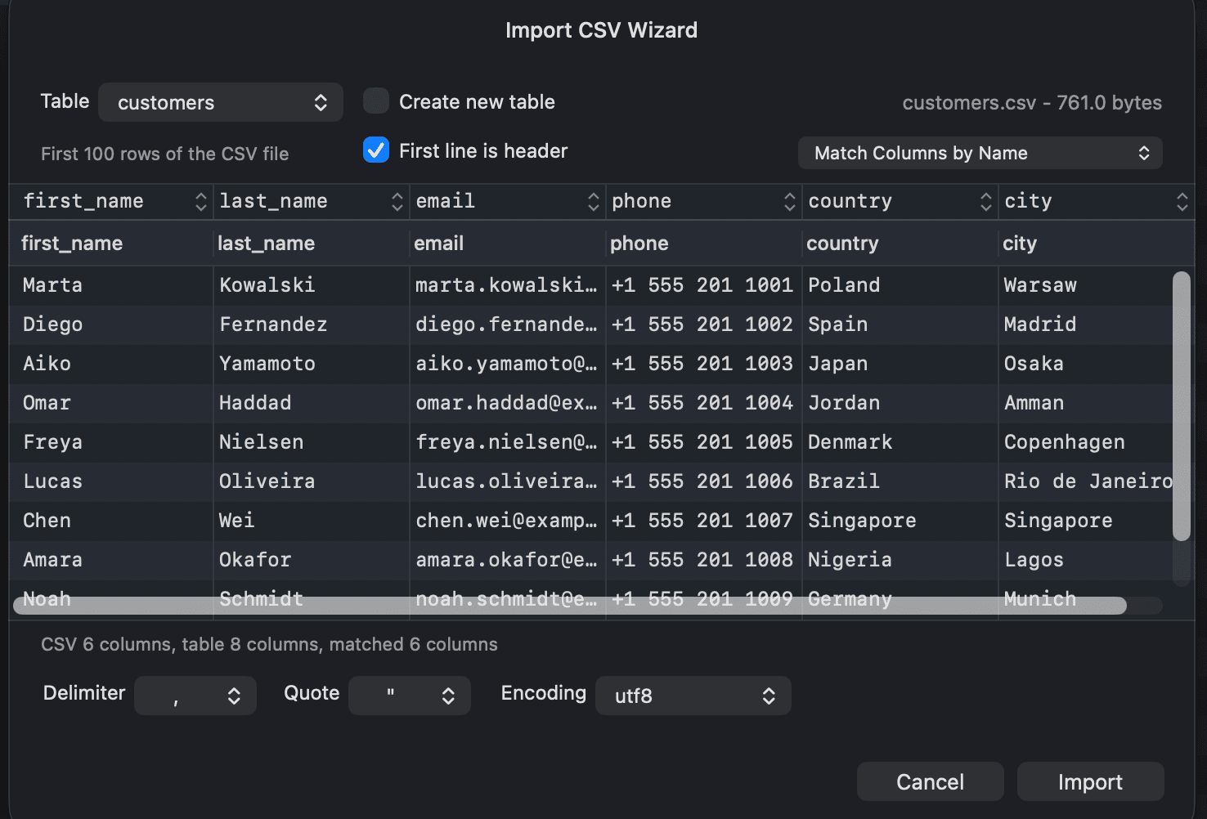Open the country column mapping dropdown

pyautogui.click(x=900, y=201)
